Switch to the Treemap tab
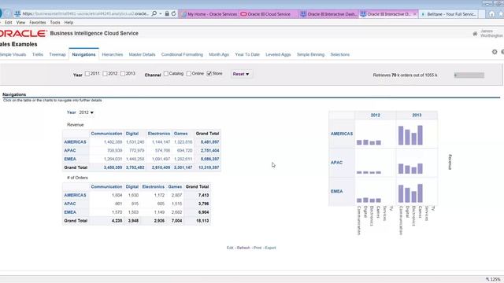Screen dimensions: 504x283 pyautogui.click(x=57, y=54)
